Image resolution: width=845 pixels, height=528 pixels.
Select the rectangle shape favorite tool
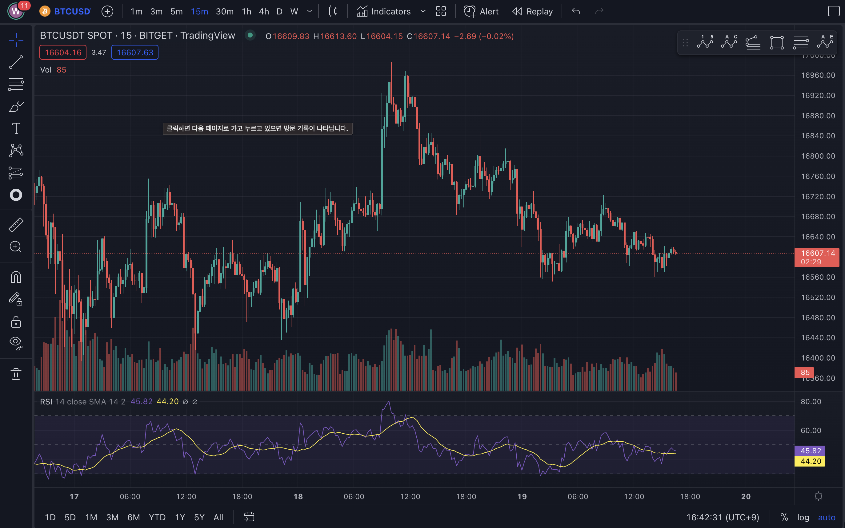tap(777, 43)
